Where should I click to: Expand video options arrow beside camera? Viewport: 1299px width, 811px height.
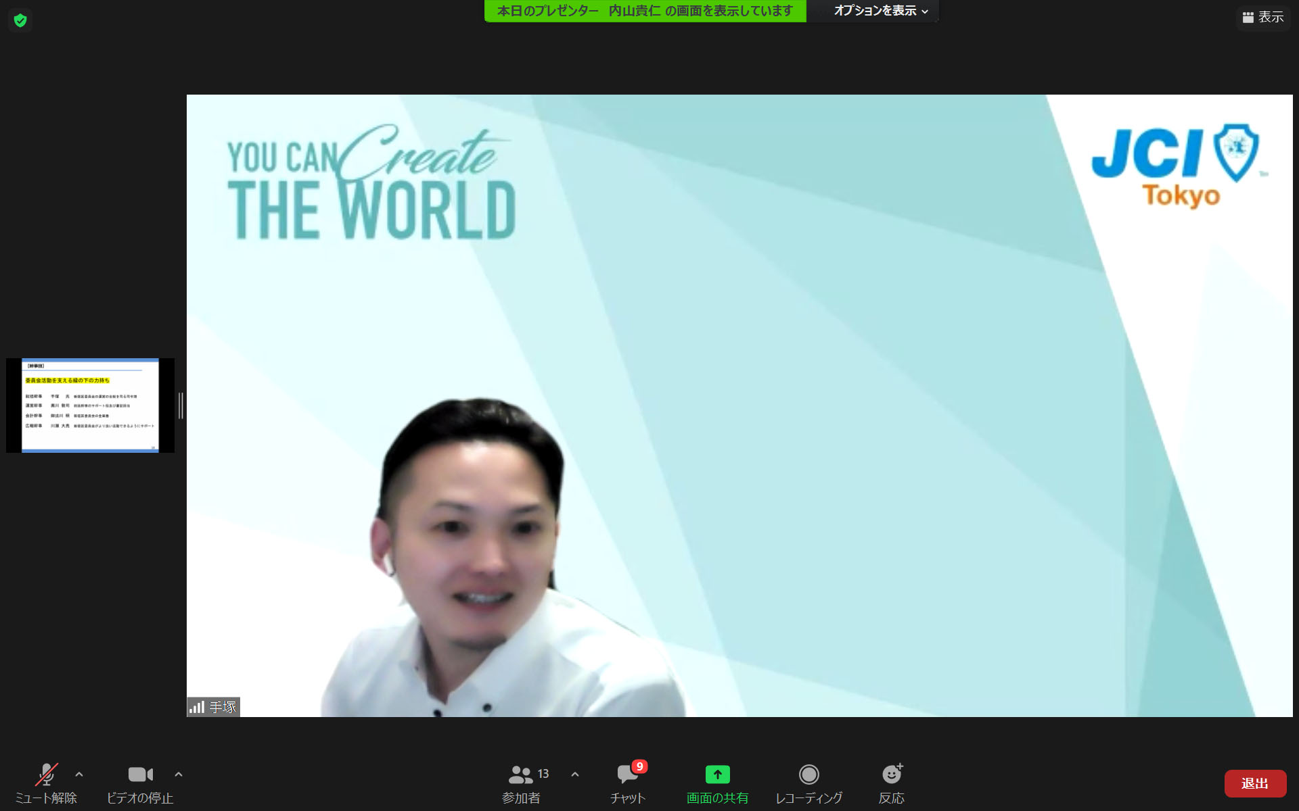point(179,775)
